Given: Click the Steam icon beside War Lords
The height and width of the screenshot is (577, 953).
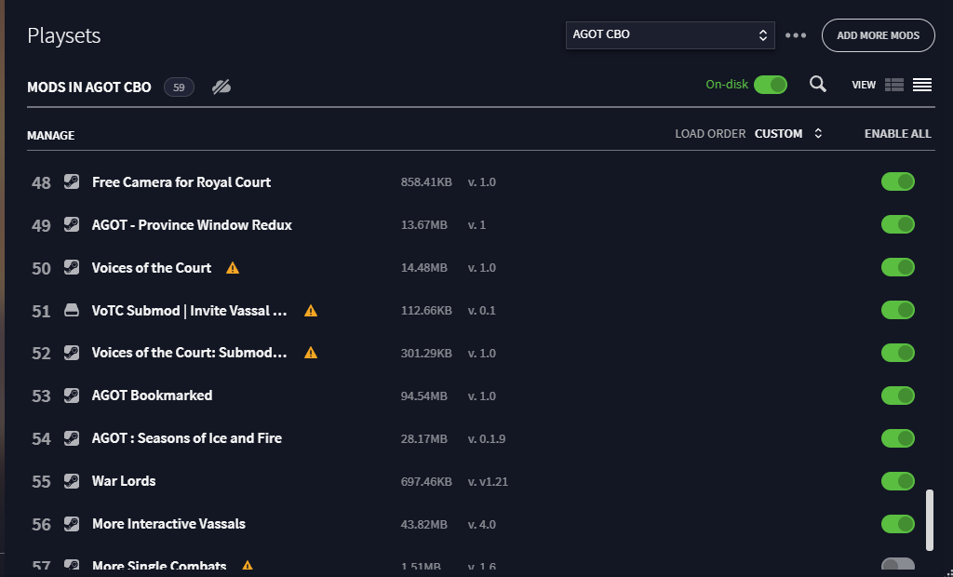Looking at the screenshot, I should coord(72,481).
